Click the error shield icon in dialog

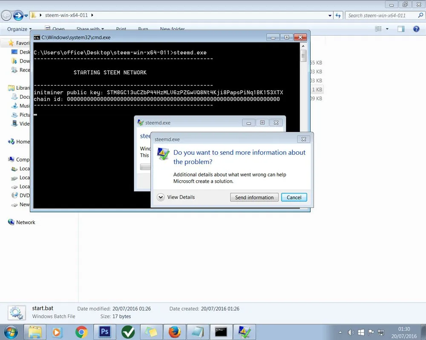pyautogui.click(x=163, y=154)
